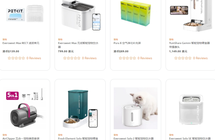
Task: Open Fresh Element Solo feeder image
Action: (80, 108)
